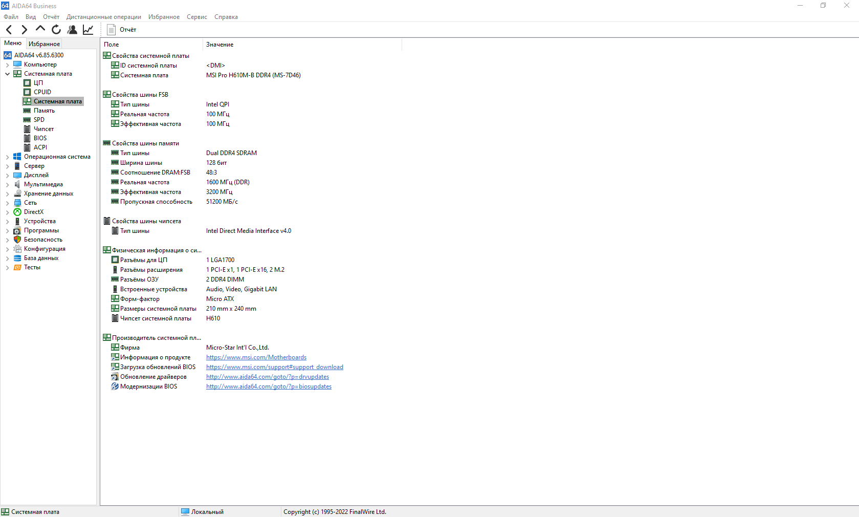Select the CPUID icon in tree
Viewport: 859px width, 517px height.
27,92
